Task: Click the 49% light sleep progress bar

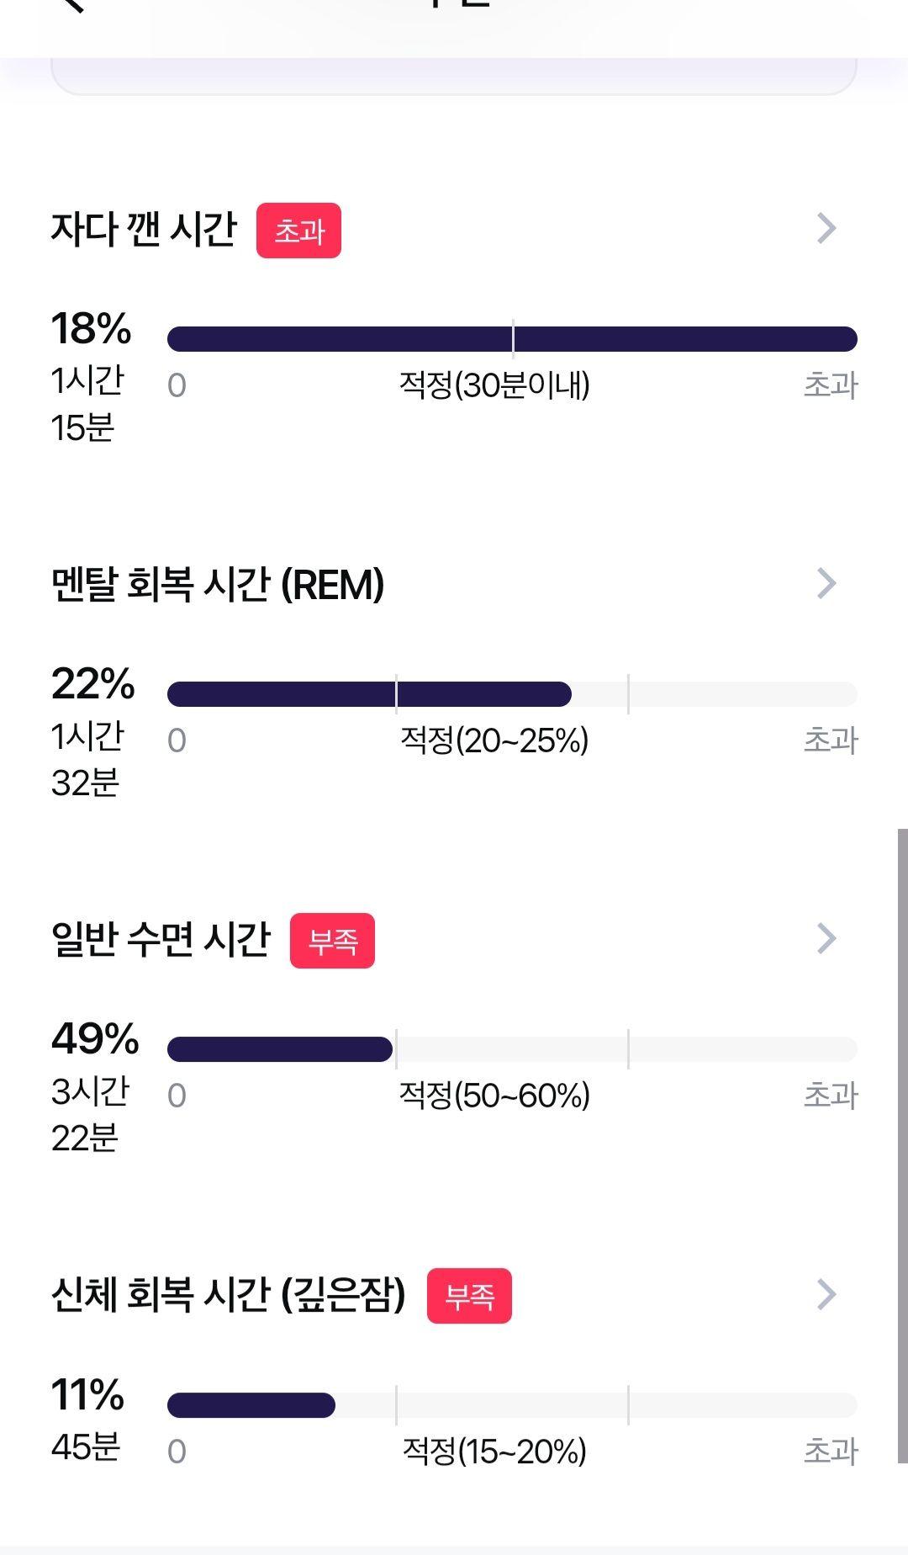Action: tap(512, 1049)
